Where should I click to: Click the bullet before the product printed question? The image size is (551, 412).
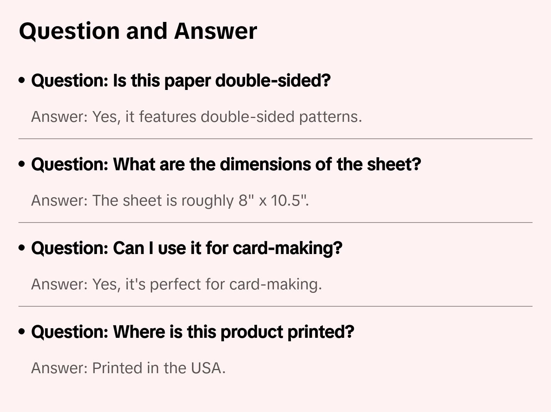pos(22,332)
